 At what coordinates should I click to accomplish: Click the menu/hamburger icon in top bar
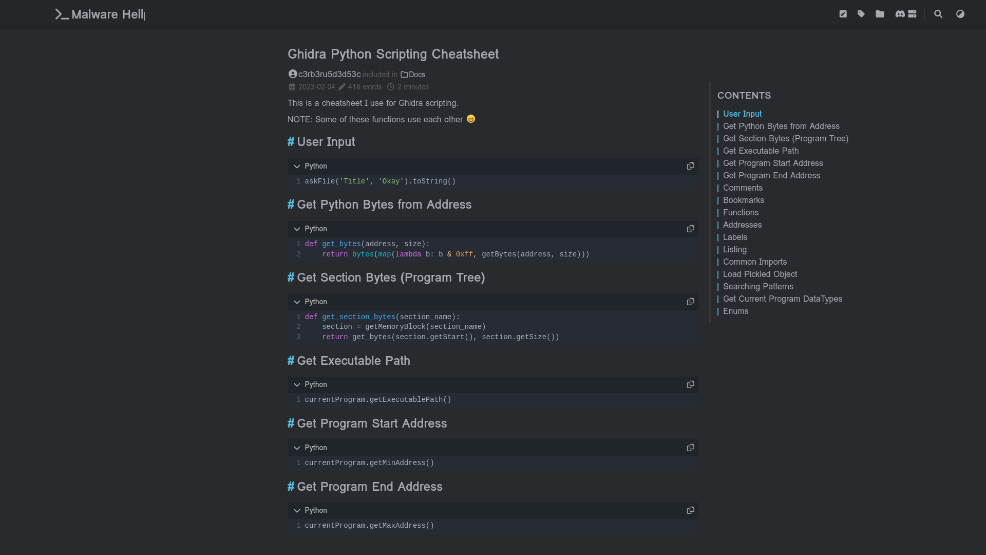coord(913,13)
